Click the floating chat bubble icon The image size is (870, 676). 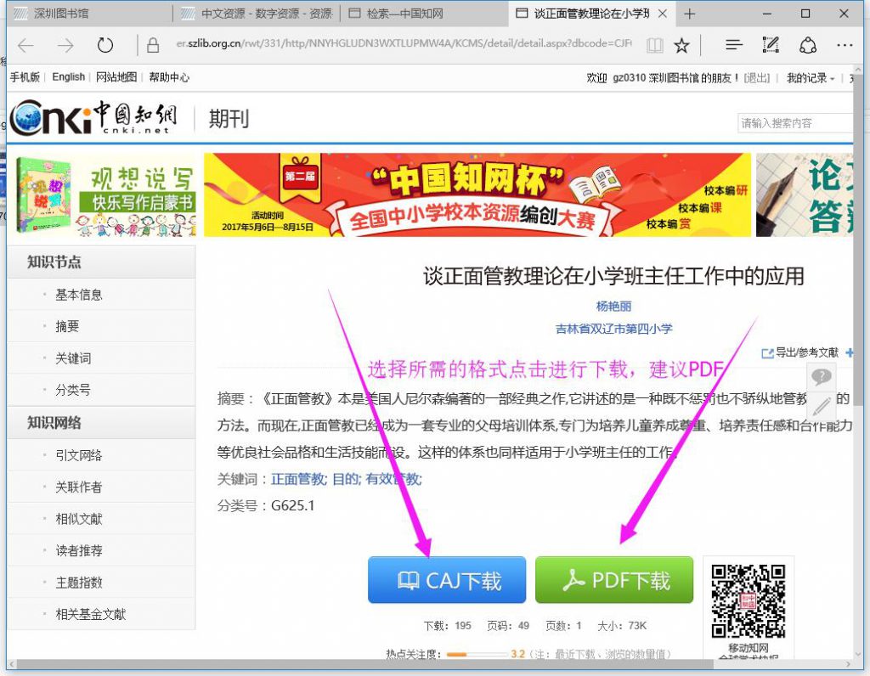tap(821, 376)
